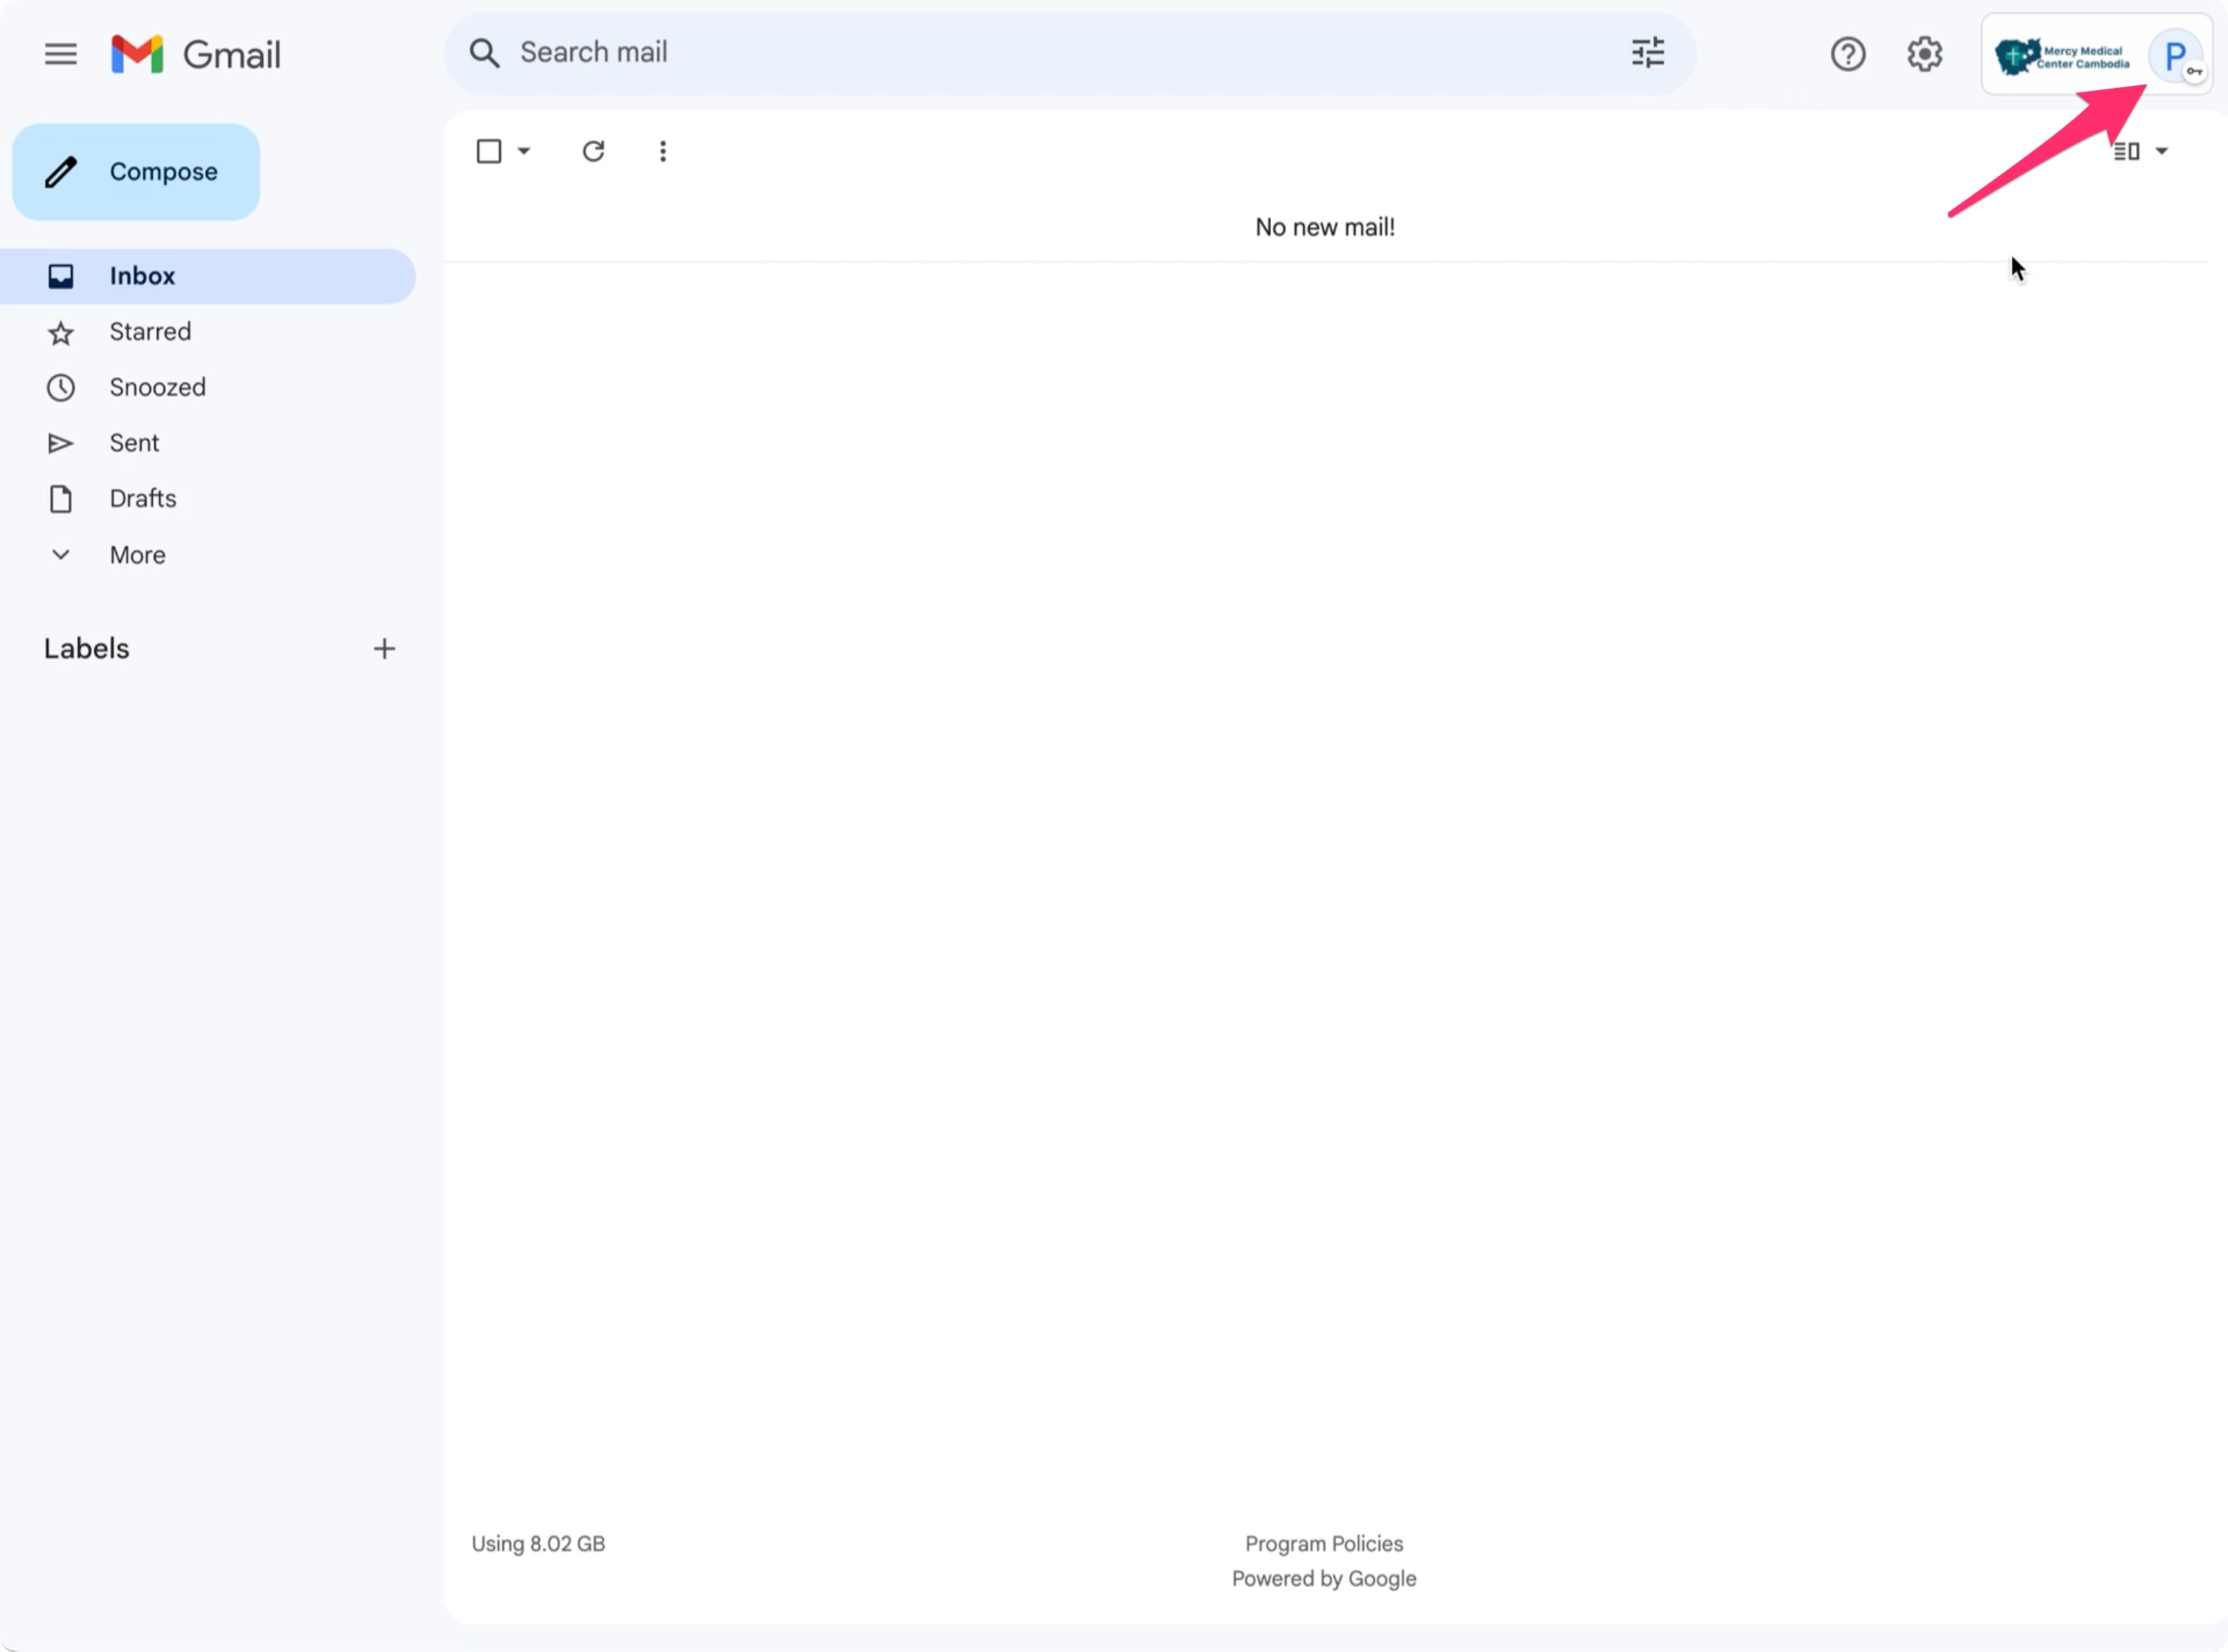Open the Program Policies link
The width and height of the screenshot is (2228, 1652).
pyautogui.click(x=1323, y=1543)
